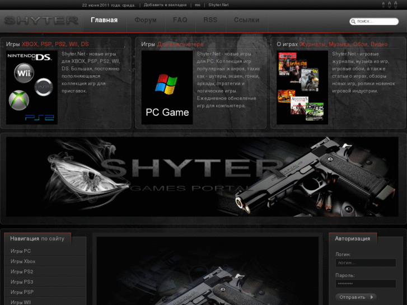The image size is (407, 305).
Task: Select the RSS item in navigation bar
Action: pos(210,20)
